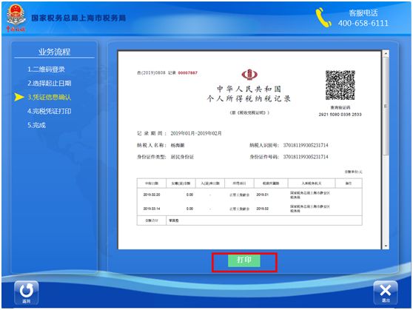
Task: Click the yellow telephone handset icon
Action: [323, 17]
